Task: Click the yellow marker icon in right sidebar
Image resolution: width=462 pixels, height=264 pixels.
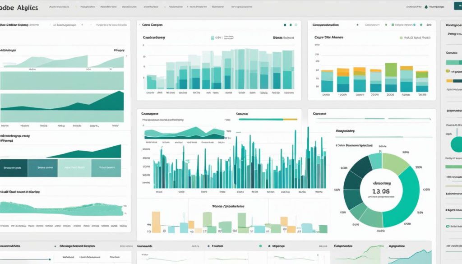Action: [x=448, y=71]
